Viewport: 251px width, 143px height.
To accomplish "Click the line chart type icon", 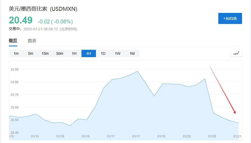I will click(x=236, y=53).
